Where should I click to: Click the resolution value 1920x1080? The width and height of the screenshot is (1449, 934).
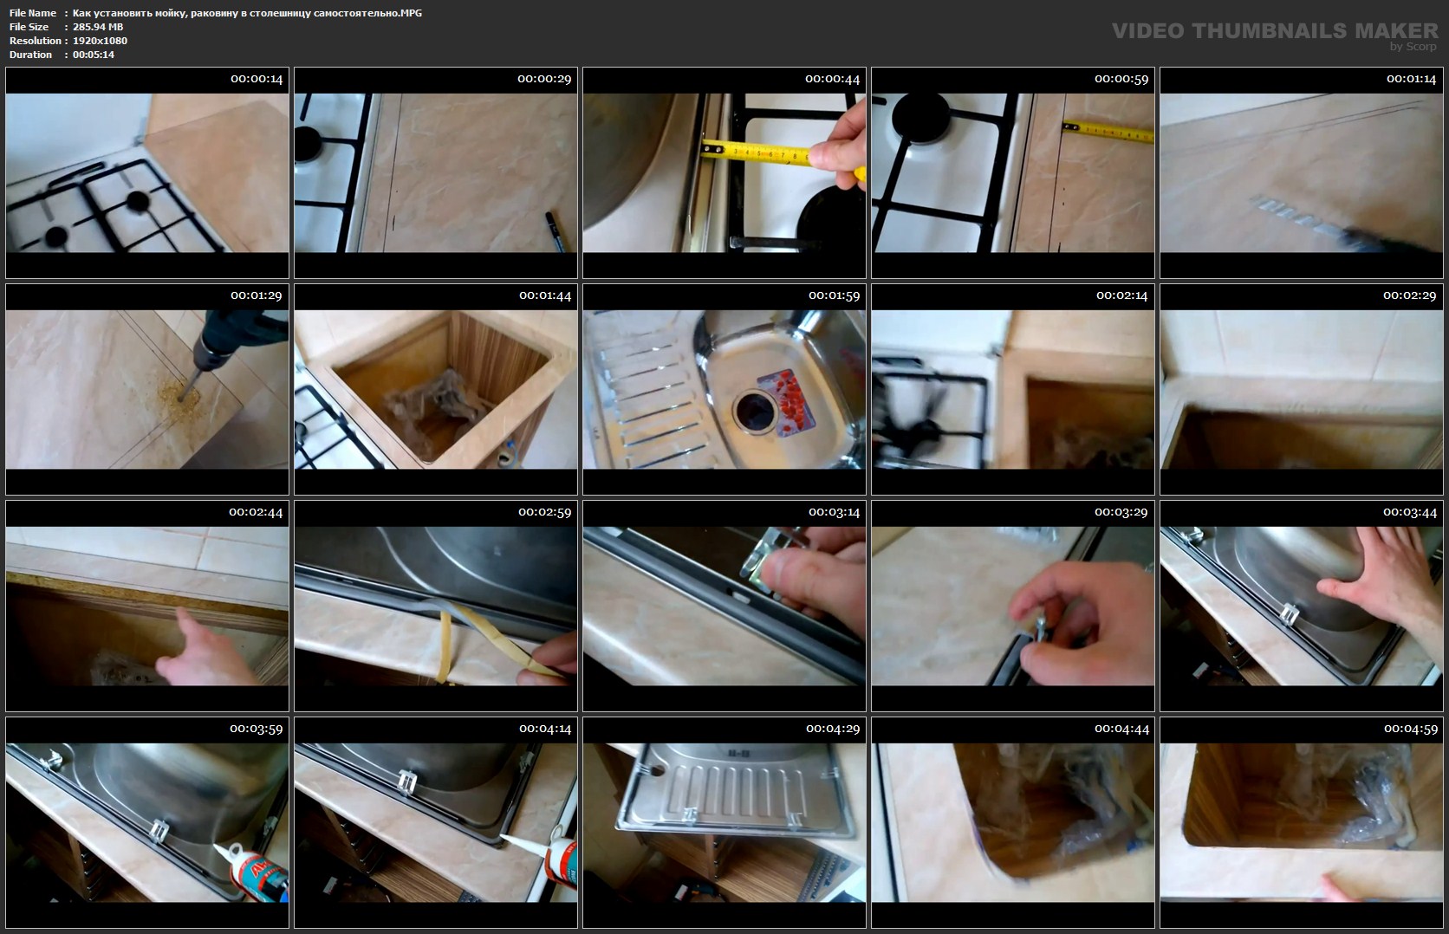coord(100,41)
